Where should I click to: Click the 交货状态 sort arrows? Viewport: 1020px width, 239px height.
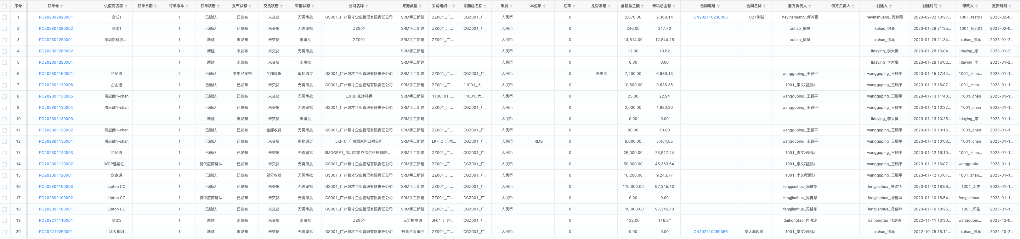tap(281, 6)
